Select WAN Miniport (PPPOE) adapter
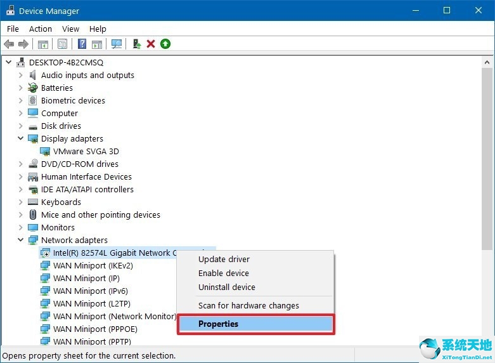This screenshot has height=363, width=495. point(95,329)
